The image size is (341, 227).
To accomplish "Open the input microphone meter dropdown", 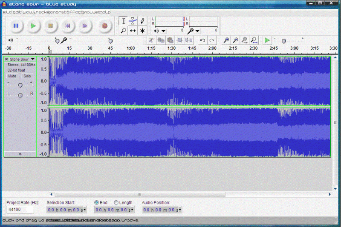I will pos(198,31).
